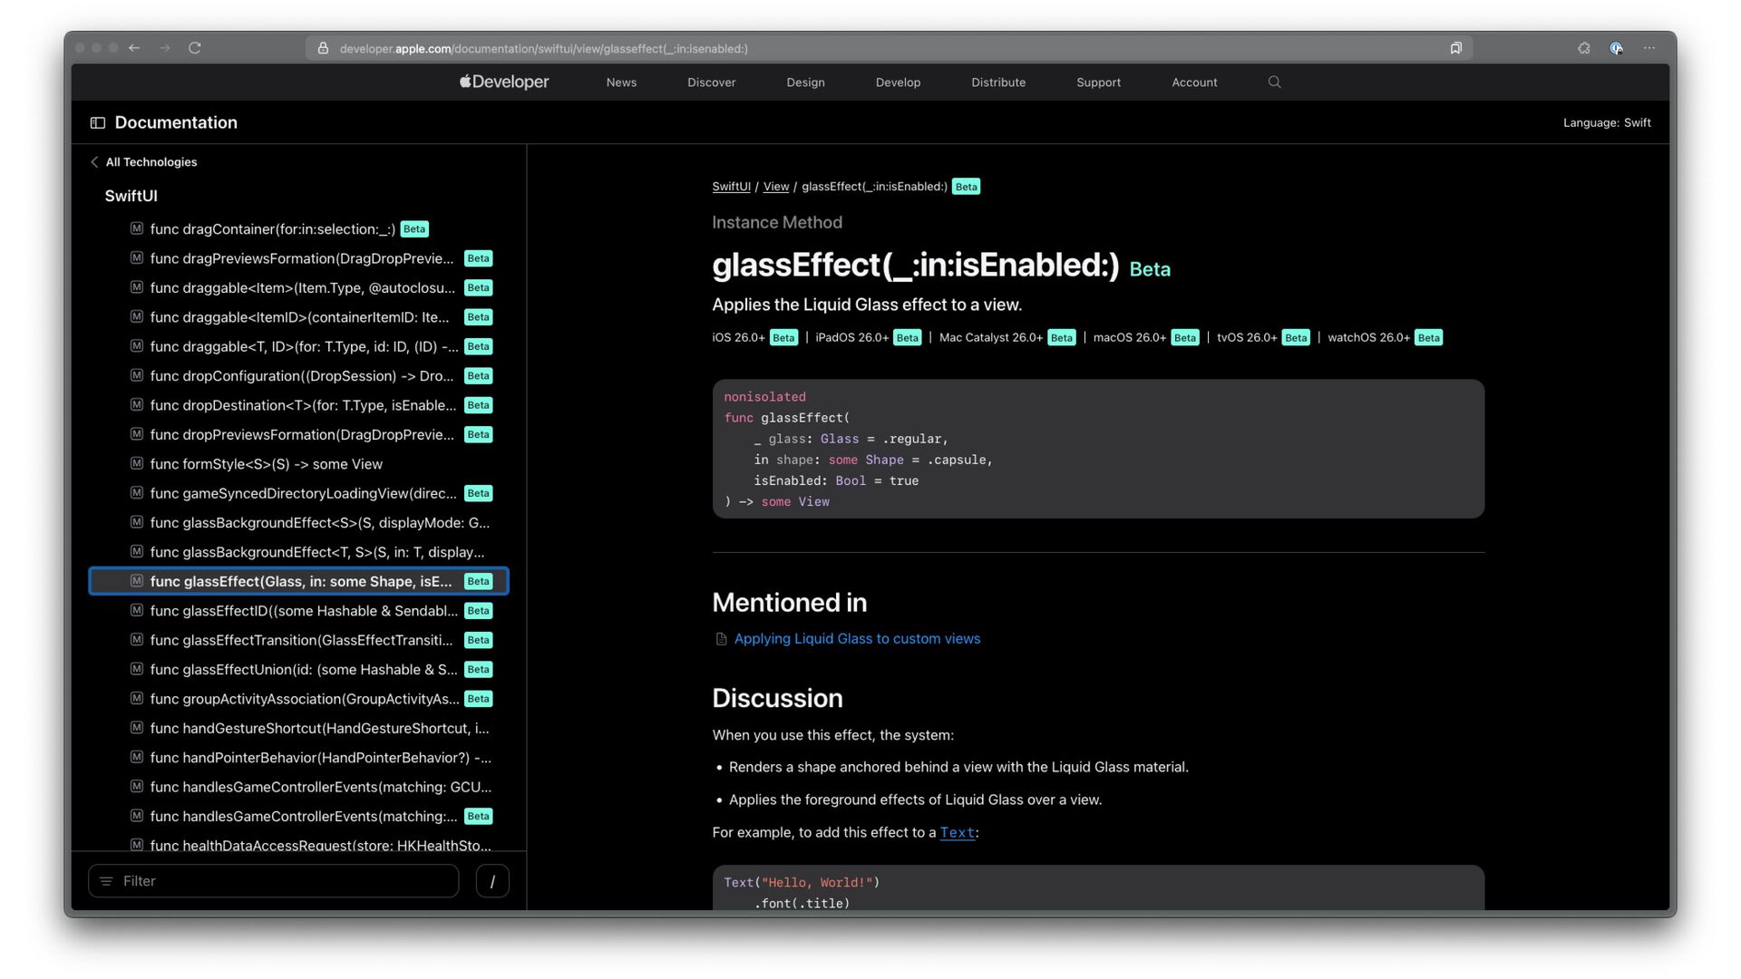Click the lock icon in the address bar

[323, 48]
